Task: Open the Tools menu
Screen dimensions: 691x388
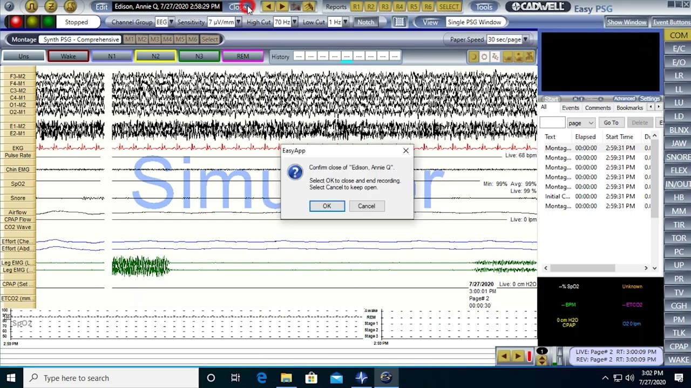Action: [x=484, y=6]
